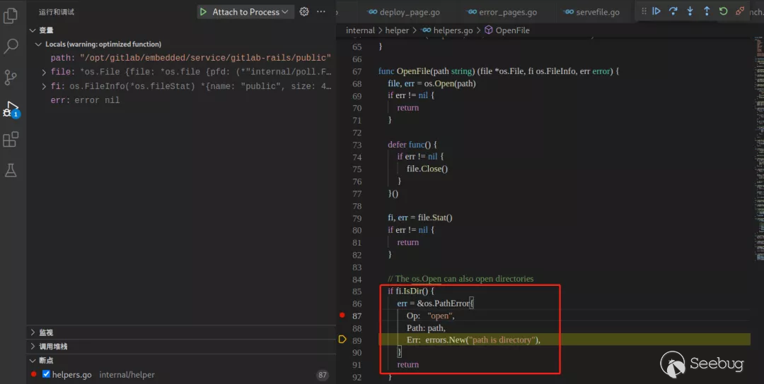Click the current-line arrow at line 89
This screenshot has height=384, width=764.
pyautogui.click(x=342, y=340)
